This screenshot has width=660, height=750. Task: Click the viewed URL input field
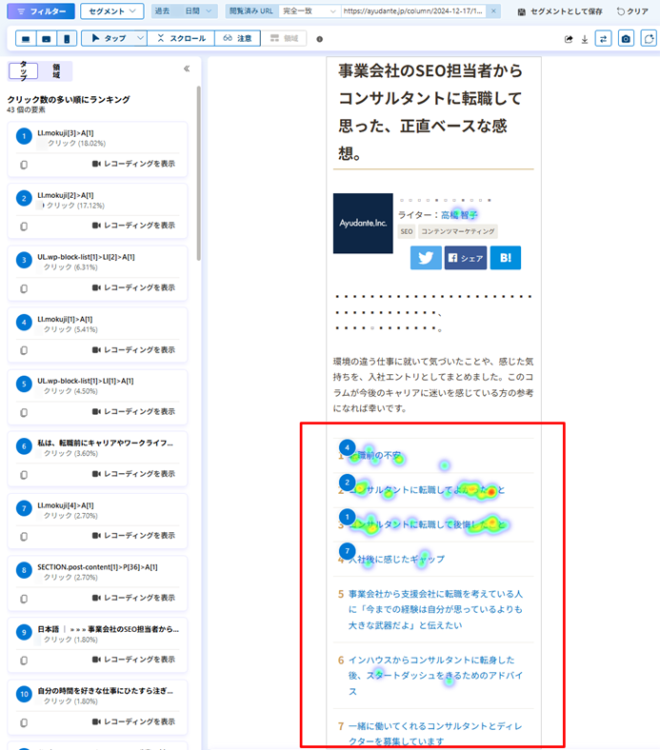pyautogui.click(x=413, y=11)
